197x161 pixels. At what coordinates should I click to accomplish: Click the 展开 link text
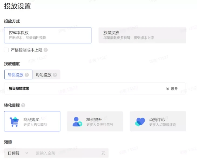click(x=174, y=89)
